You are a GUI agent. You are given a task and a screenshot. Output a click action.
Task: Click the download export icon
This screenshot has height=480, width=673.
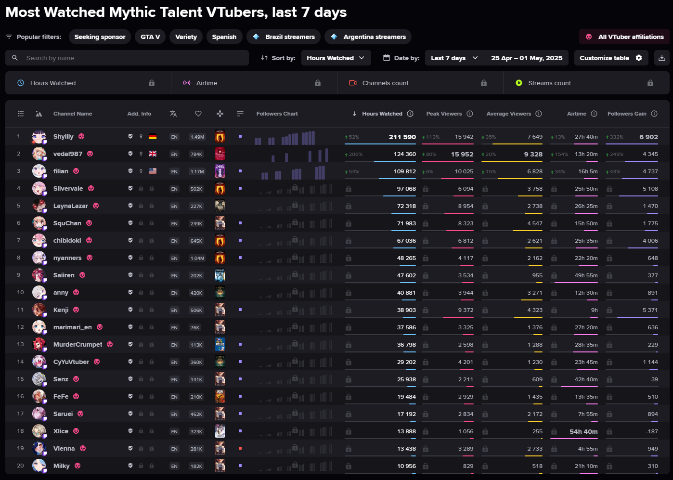(662, 58)
